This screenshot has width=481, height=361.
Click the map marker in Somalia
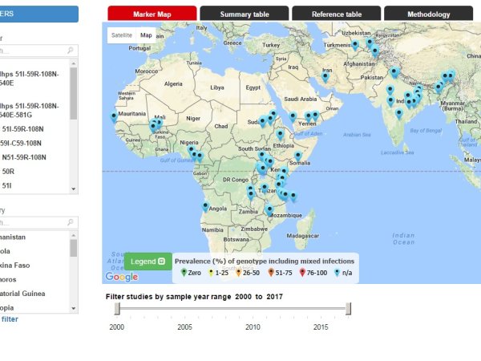coord(297,156)
